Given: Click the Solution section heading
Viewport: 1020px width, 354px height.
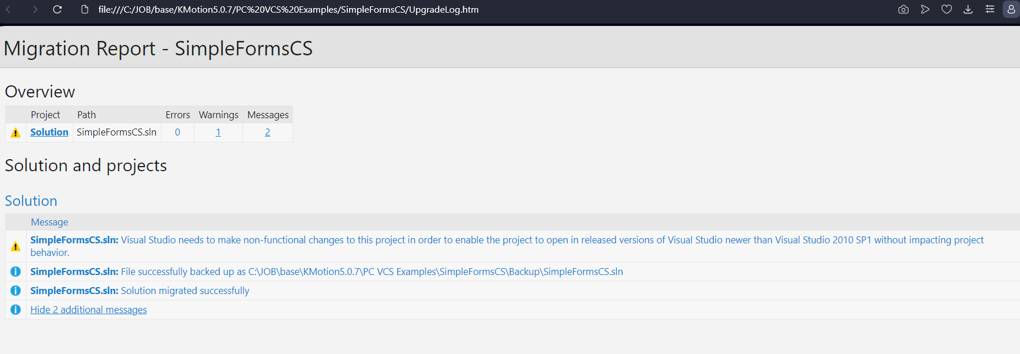Looking at the screenshot, I should tap(31, 201).
